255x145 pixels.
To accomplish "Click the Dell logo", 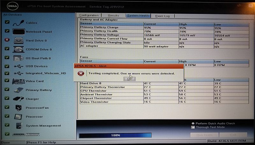I will [12, 6].
